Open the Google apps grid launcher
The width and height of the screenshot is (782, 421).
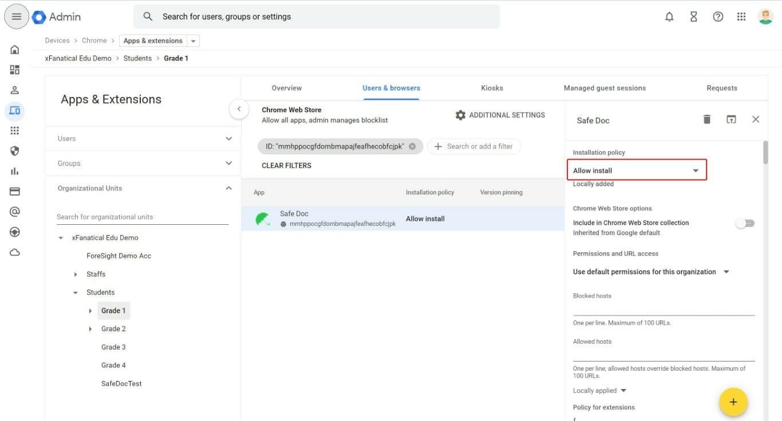click(741, 17)
